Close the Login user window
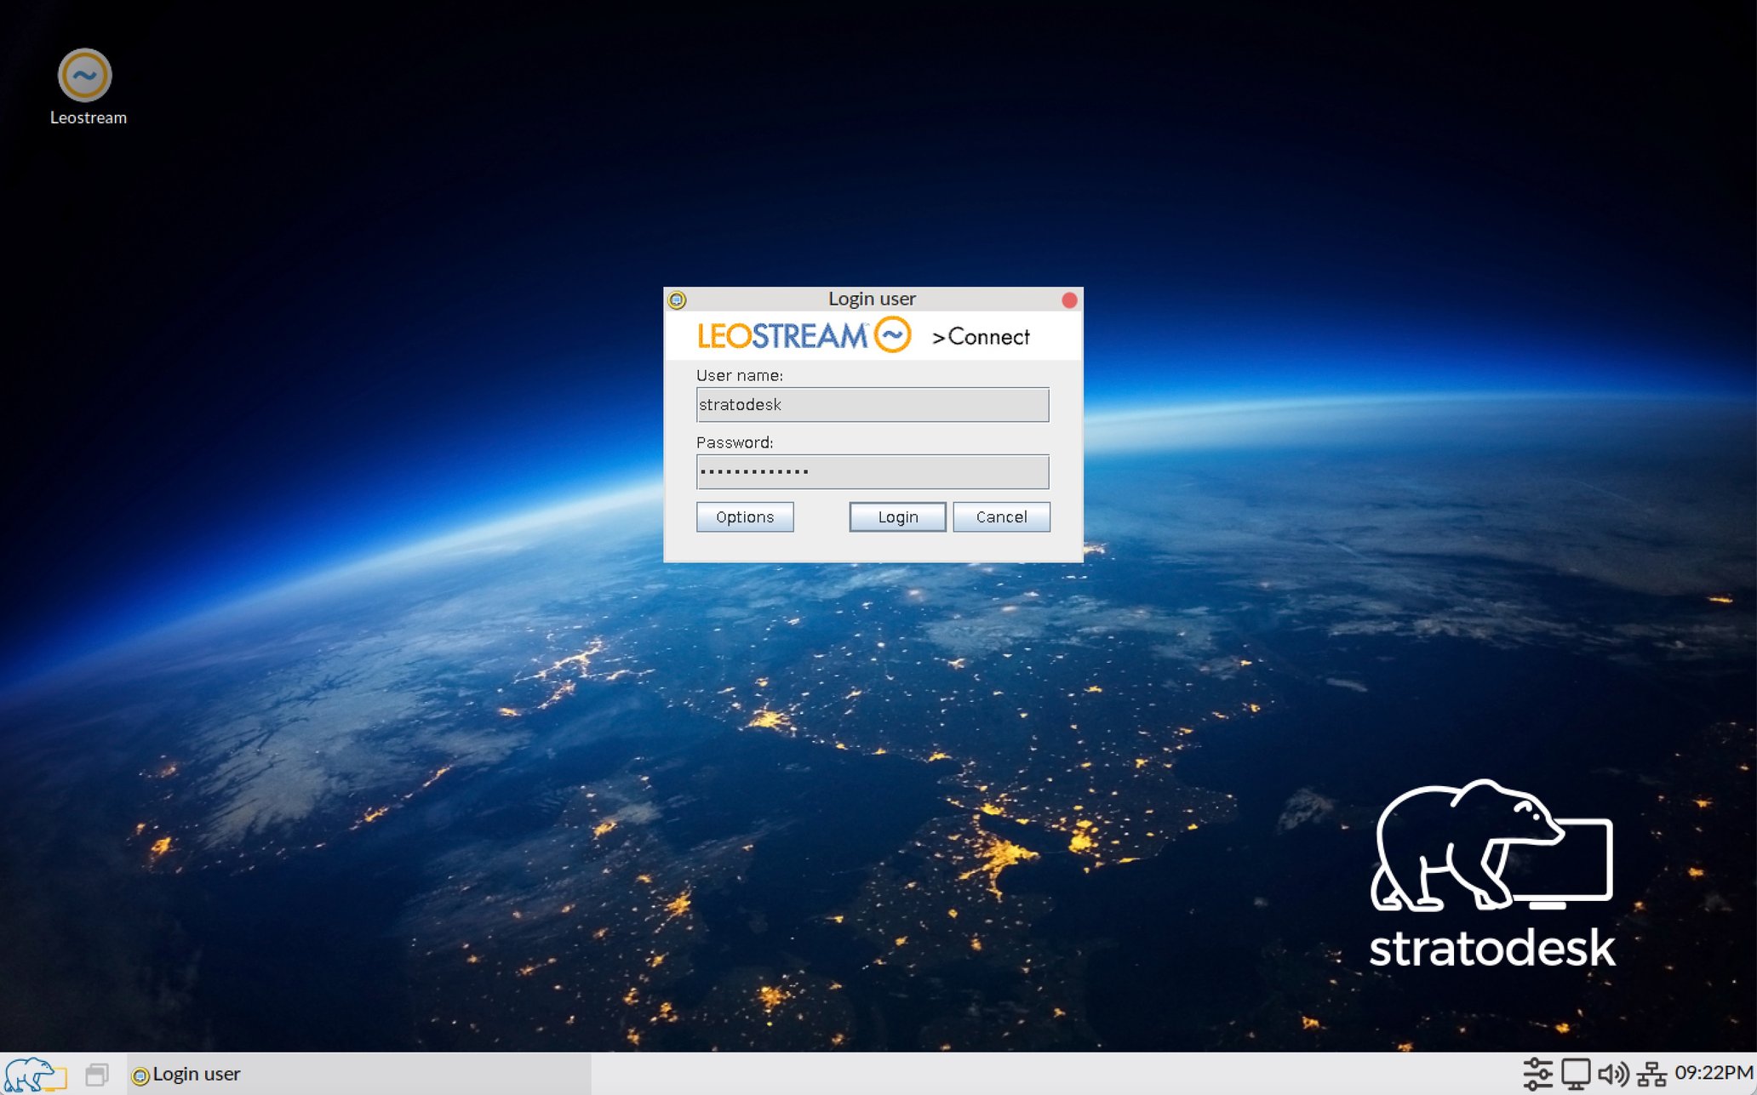Viewport: 1757px width, 1095px height. click(x=1068, y=299)
